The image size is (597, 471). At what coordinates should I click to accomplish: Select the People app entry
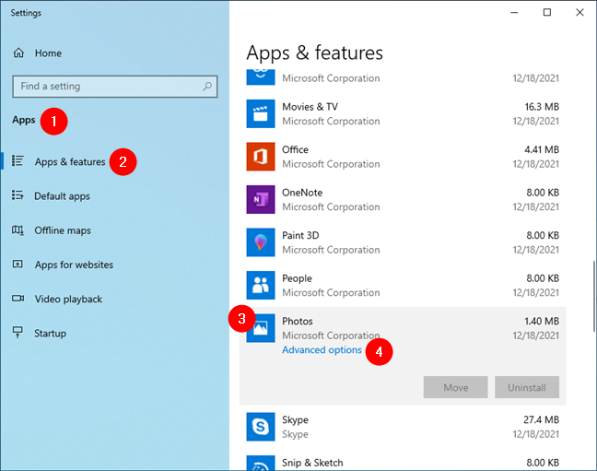point(403,285)
